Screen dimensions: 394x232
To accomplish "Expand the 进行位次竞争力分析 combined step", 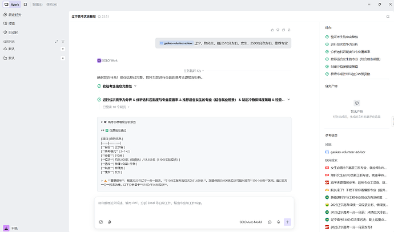I will 288,100.
